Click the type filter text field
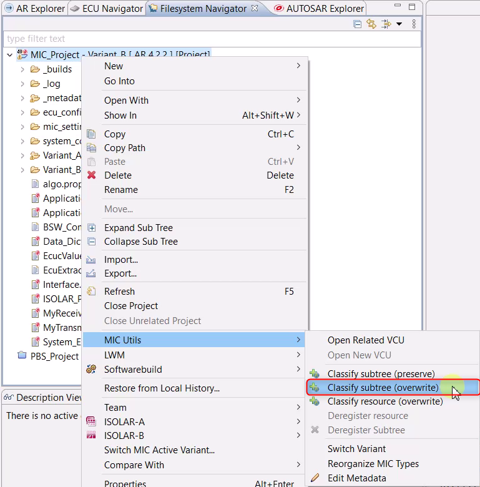 [x=212, y=39]
